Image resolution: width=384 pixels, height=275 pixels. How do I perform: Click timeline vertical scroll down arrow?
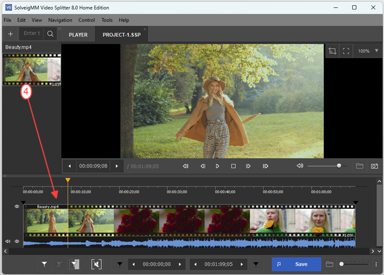coord(379,251)
